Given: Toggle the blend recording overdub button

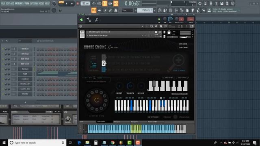Looking at the screenshot, I should click(x=110, y=4).
